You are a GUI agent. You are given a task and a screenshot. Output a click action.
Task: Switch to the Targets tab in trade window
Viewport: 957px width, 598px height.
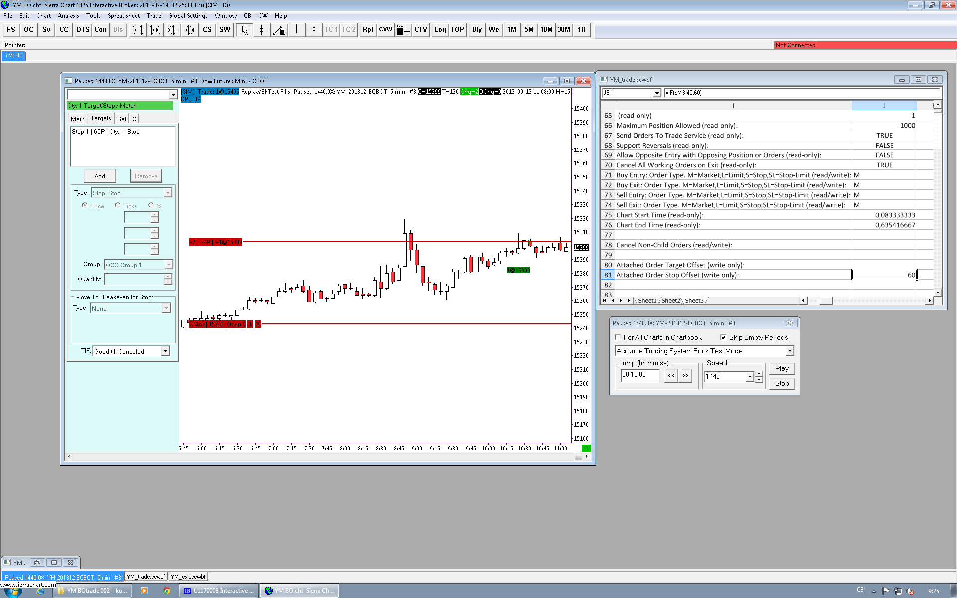pyautogui.click(x=101, y=119)
